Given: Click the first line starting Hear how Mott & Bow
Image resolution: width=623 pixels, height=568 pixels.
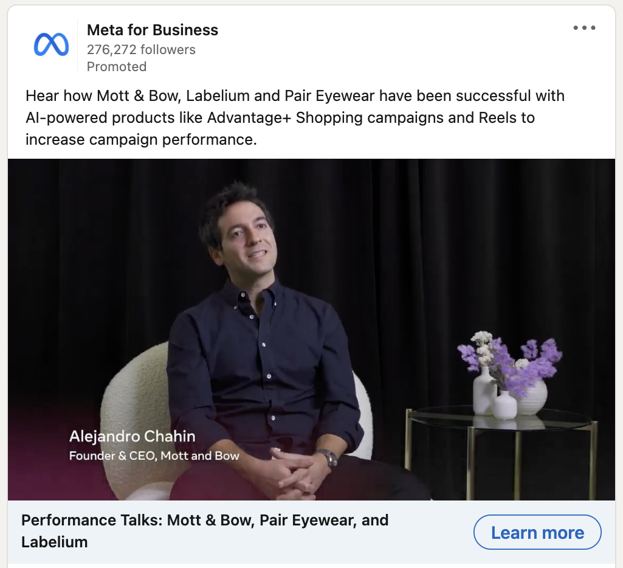Looking at the screenshot, I should point(295,96).
